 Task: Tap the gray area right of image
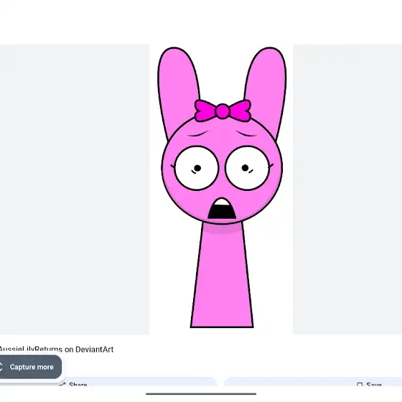click(x=347, y=190)
